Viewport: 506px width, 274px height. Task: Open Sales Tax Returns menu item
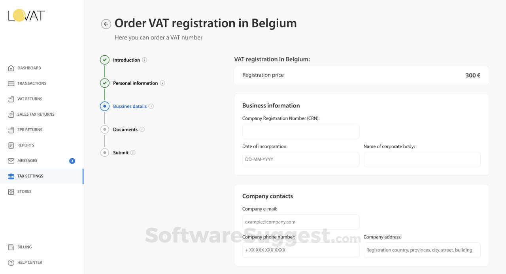[36, 114]
